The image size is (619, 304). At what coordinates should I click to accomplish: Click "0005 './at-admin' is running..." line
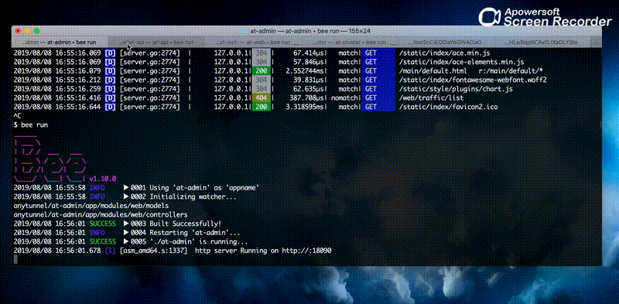click(x=189, y=242)
